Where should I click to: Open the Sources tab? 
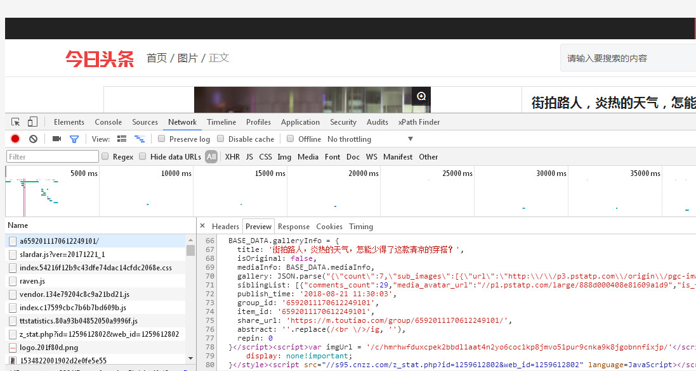point(145,122)
